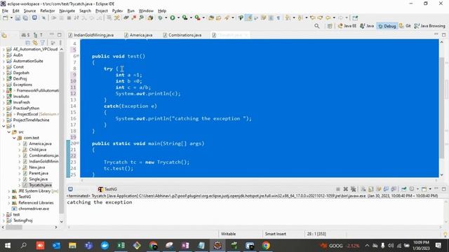The width and height of the screenshot is (449, 252).
Task: Run the program with green Run button
Action: 173,17
